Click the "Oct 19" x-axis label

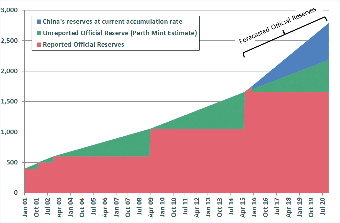point(311,207)
